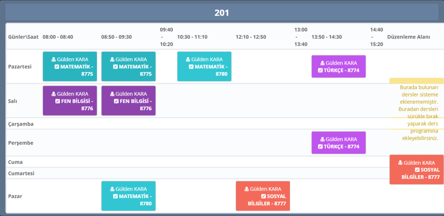Viewport: 444px width, 216px height.
Task: Select the 12:10 - 12:50 time header
Action: [x=251, y=37]
